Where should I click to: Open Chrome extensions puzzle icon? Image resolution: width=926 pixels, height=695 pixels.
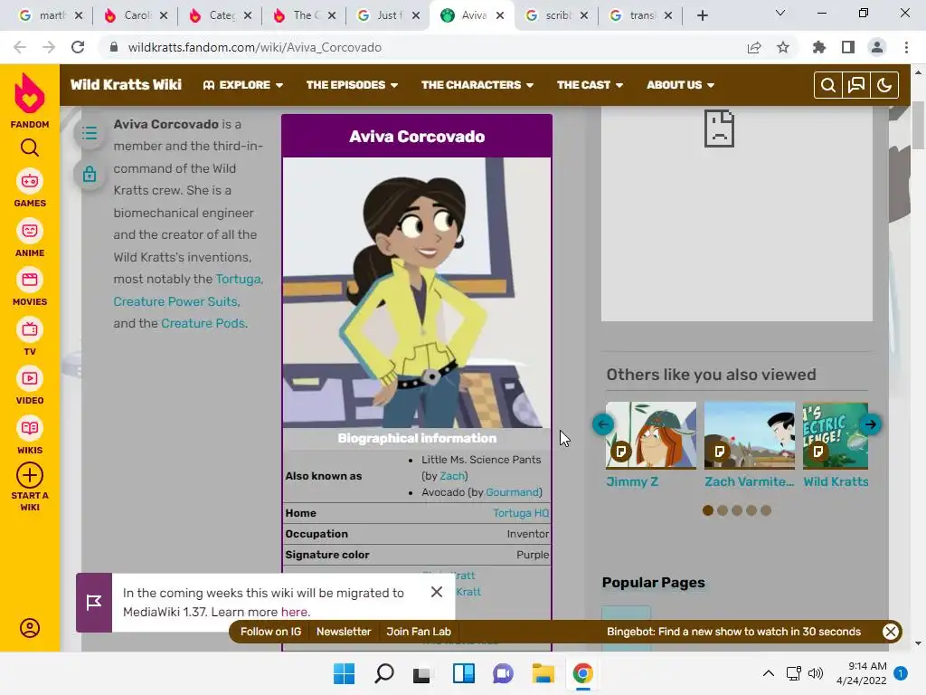[819, 47]
